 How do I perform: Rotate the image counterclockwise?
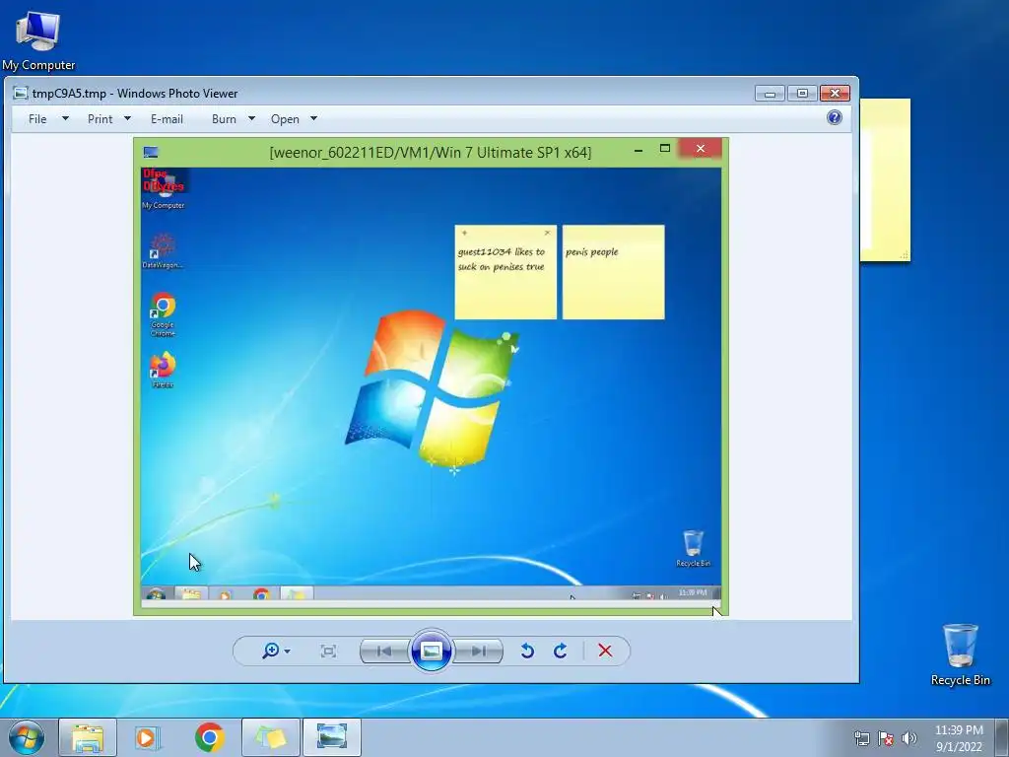pos(527,651)
